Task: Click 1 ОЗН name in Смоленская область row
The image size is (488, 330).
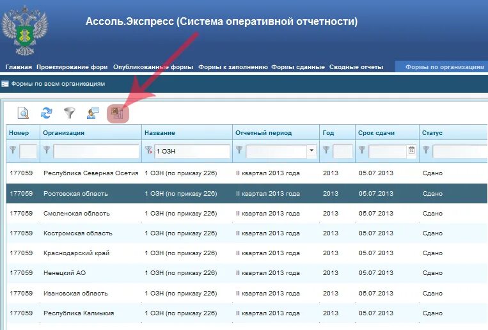Action: (x=181, y=213)
